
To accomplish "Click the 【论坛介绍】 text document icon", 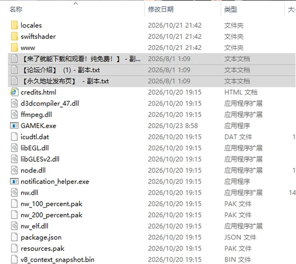I will (14, 70).
